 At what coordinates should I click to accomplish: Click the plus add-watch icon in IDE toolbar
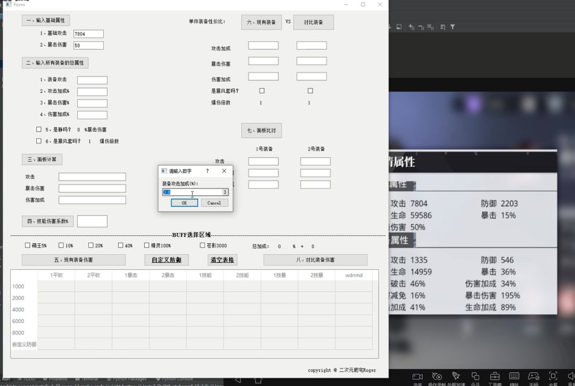pos(411,27)
